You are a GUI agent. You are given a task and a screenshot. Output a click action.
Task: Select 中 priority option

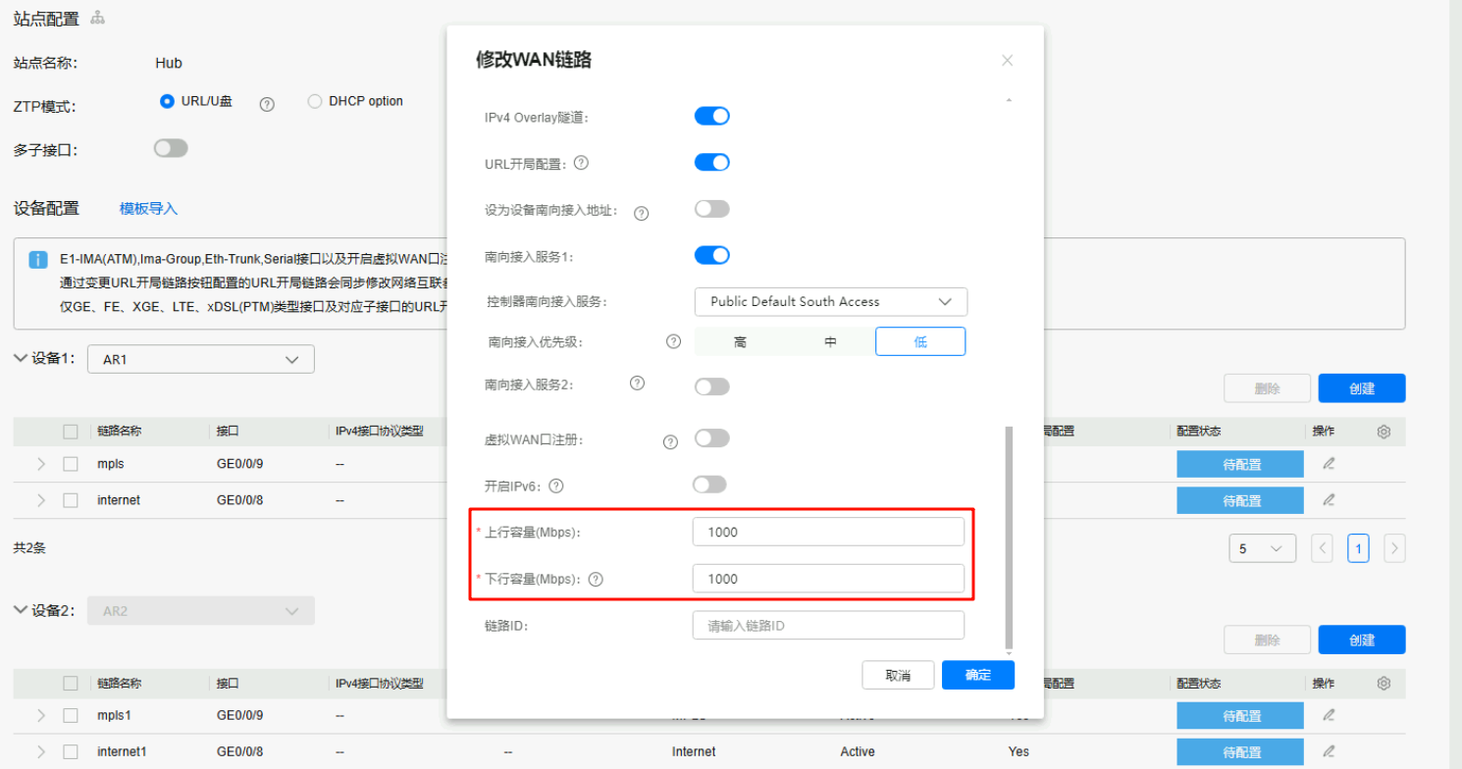pyautogui.click(x=830, y=341)
